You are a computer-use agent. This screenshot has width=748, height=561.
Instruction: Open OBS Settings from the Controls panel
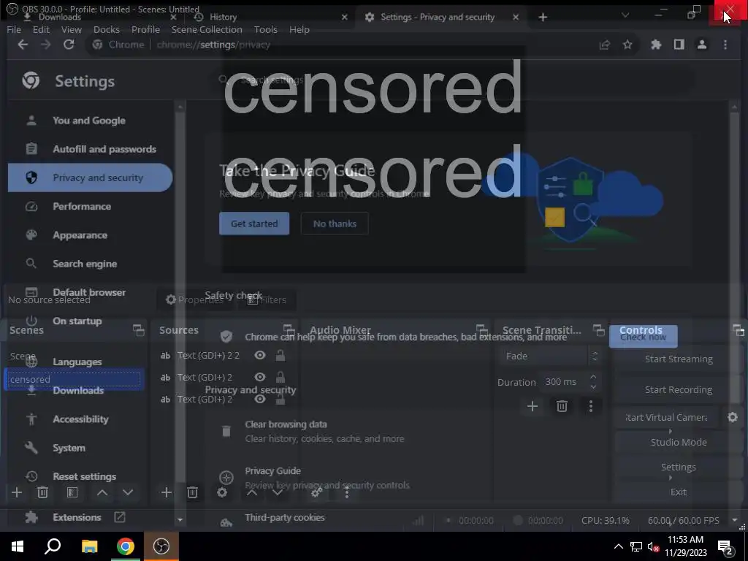pos(679,467)
